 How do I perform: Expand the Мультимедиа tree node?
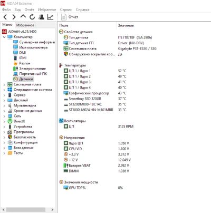4,105
